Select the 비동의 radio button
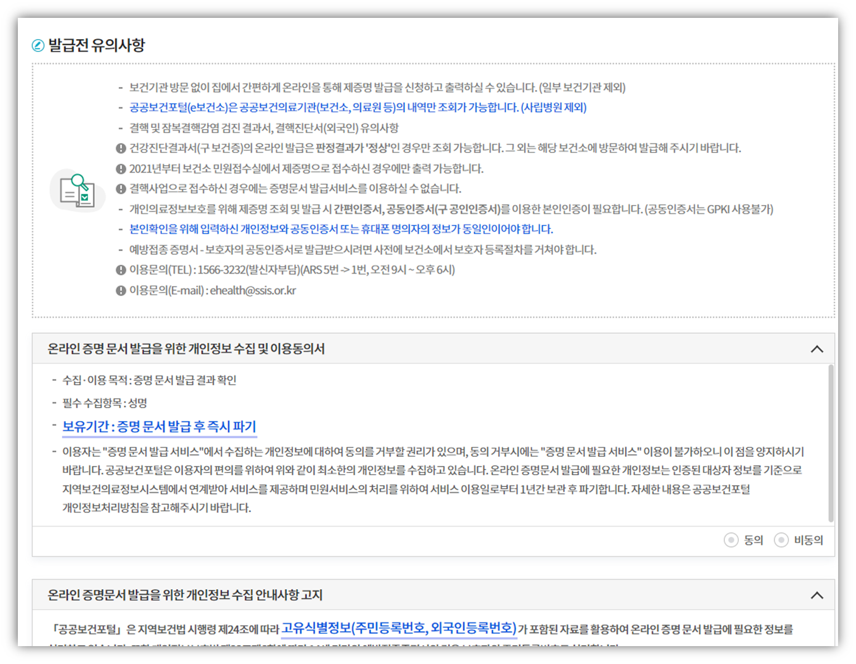This screenshot has width=856, height=664. tap(781, 540)
